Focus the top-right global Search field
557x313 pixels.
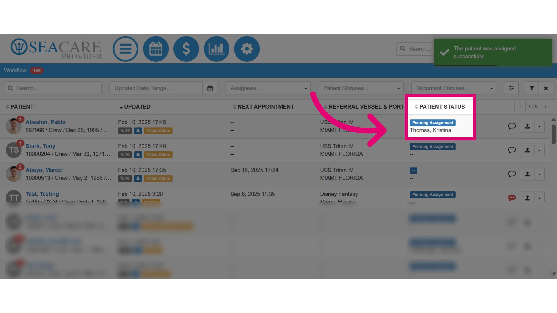416,49
